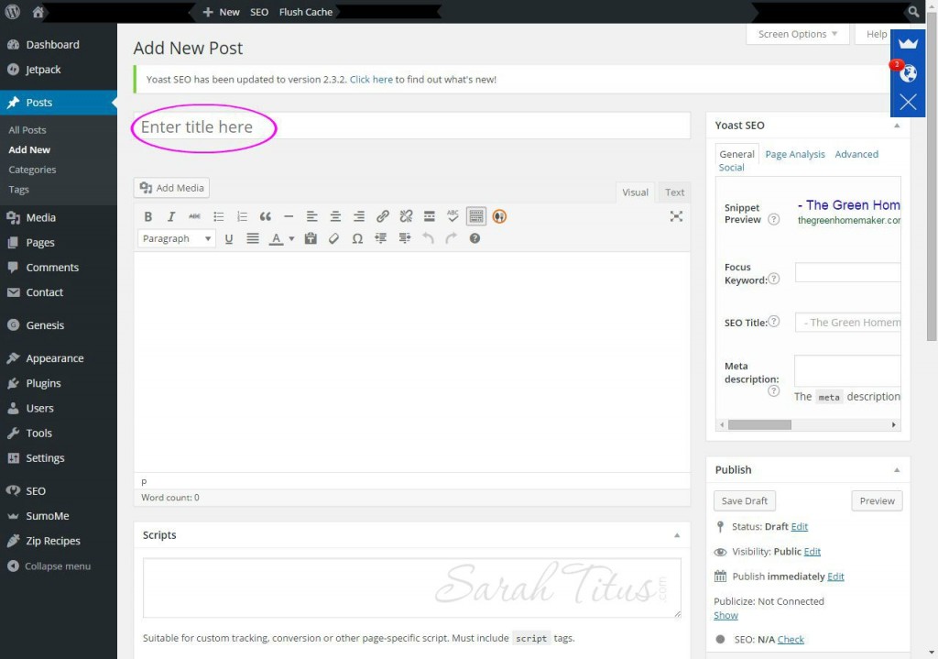
Task: Click the Save Draft button
Action: [x=744, y=500]
